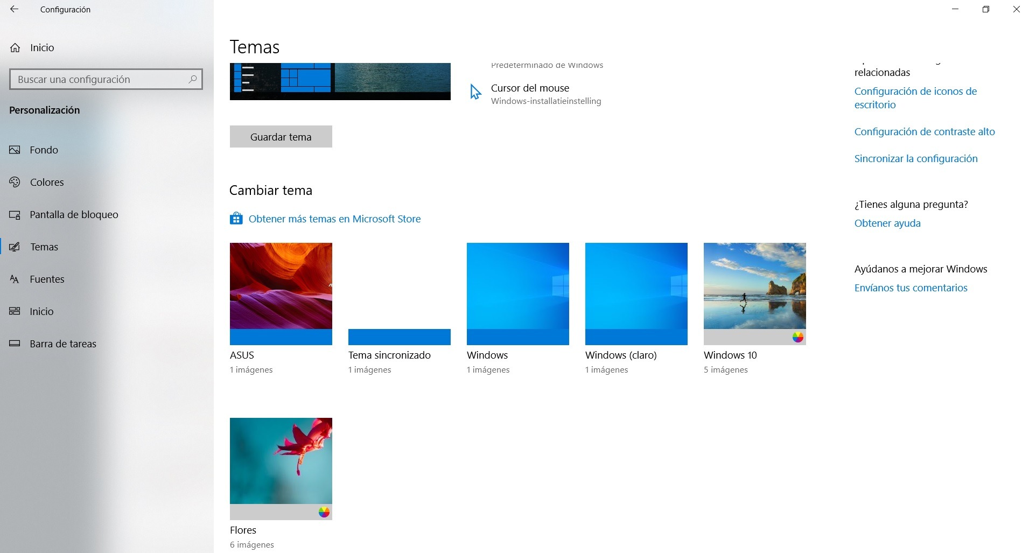Click the Microsoft Store bag icon
This screenshot has height=553, width=1029.
click(x=236, y=219)
